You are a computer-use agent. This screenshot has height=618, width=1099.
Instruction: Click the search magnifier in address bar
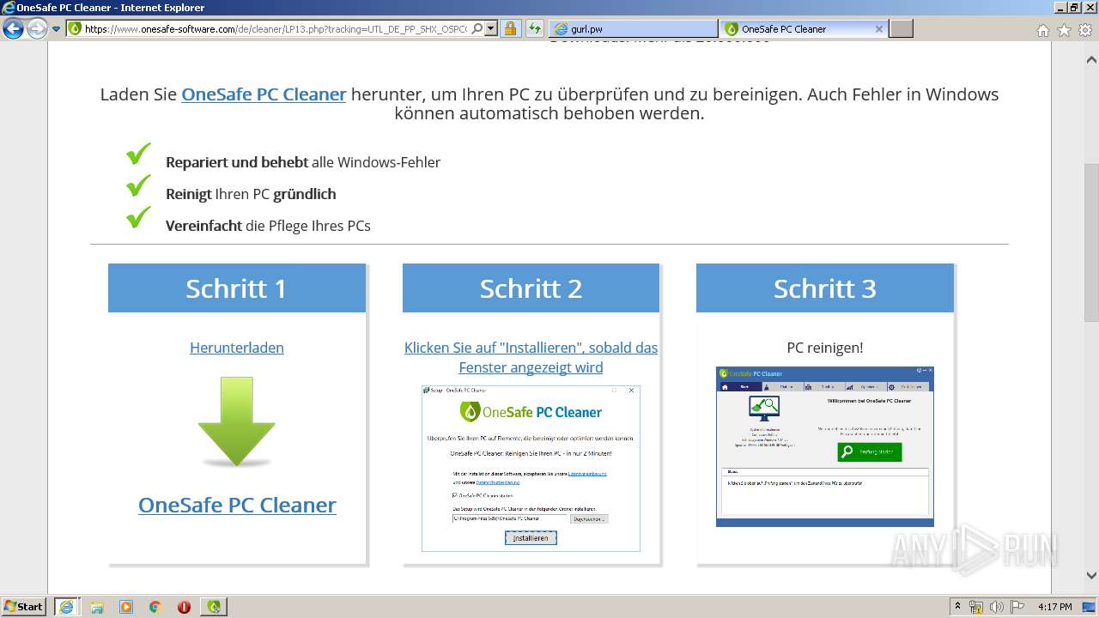(477, 28)
